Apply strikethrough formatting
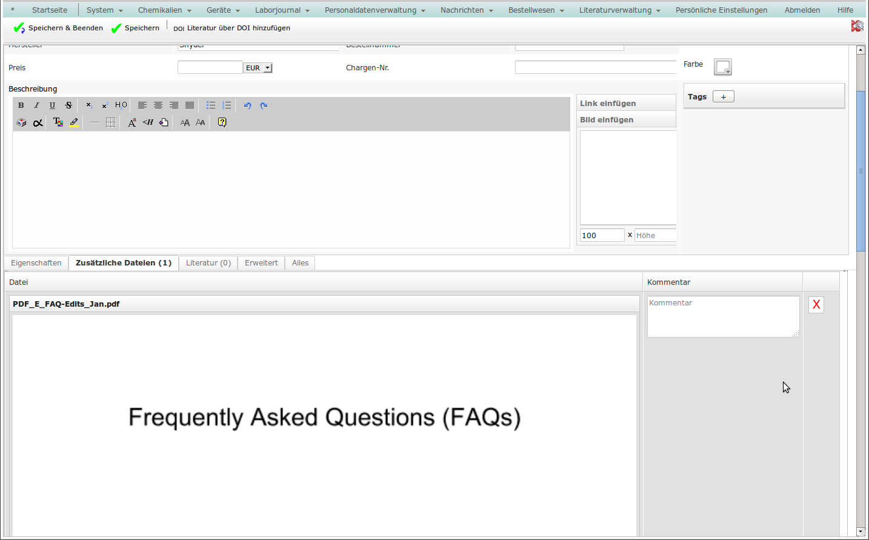The width and height of the screenshot is (869, 540). point(68,105)
